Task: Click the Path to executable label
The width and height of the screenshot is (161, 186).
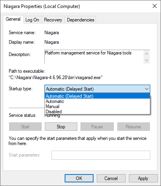Action: click(27, 71)
